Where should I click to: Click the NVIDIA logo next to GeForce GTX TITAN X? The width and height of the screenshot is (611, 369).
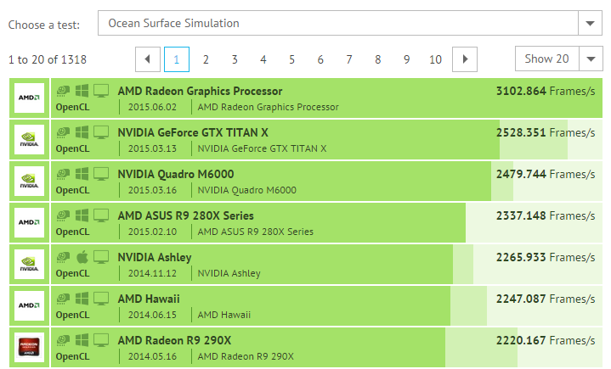click(29, 141)
